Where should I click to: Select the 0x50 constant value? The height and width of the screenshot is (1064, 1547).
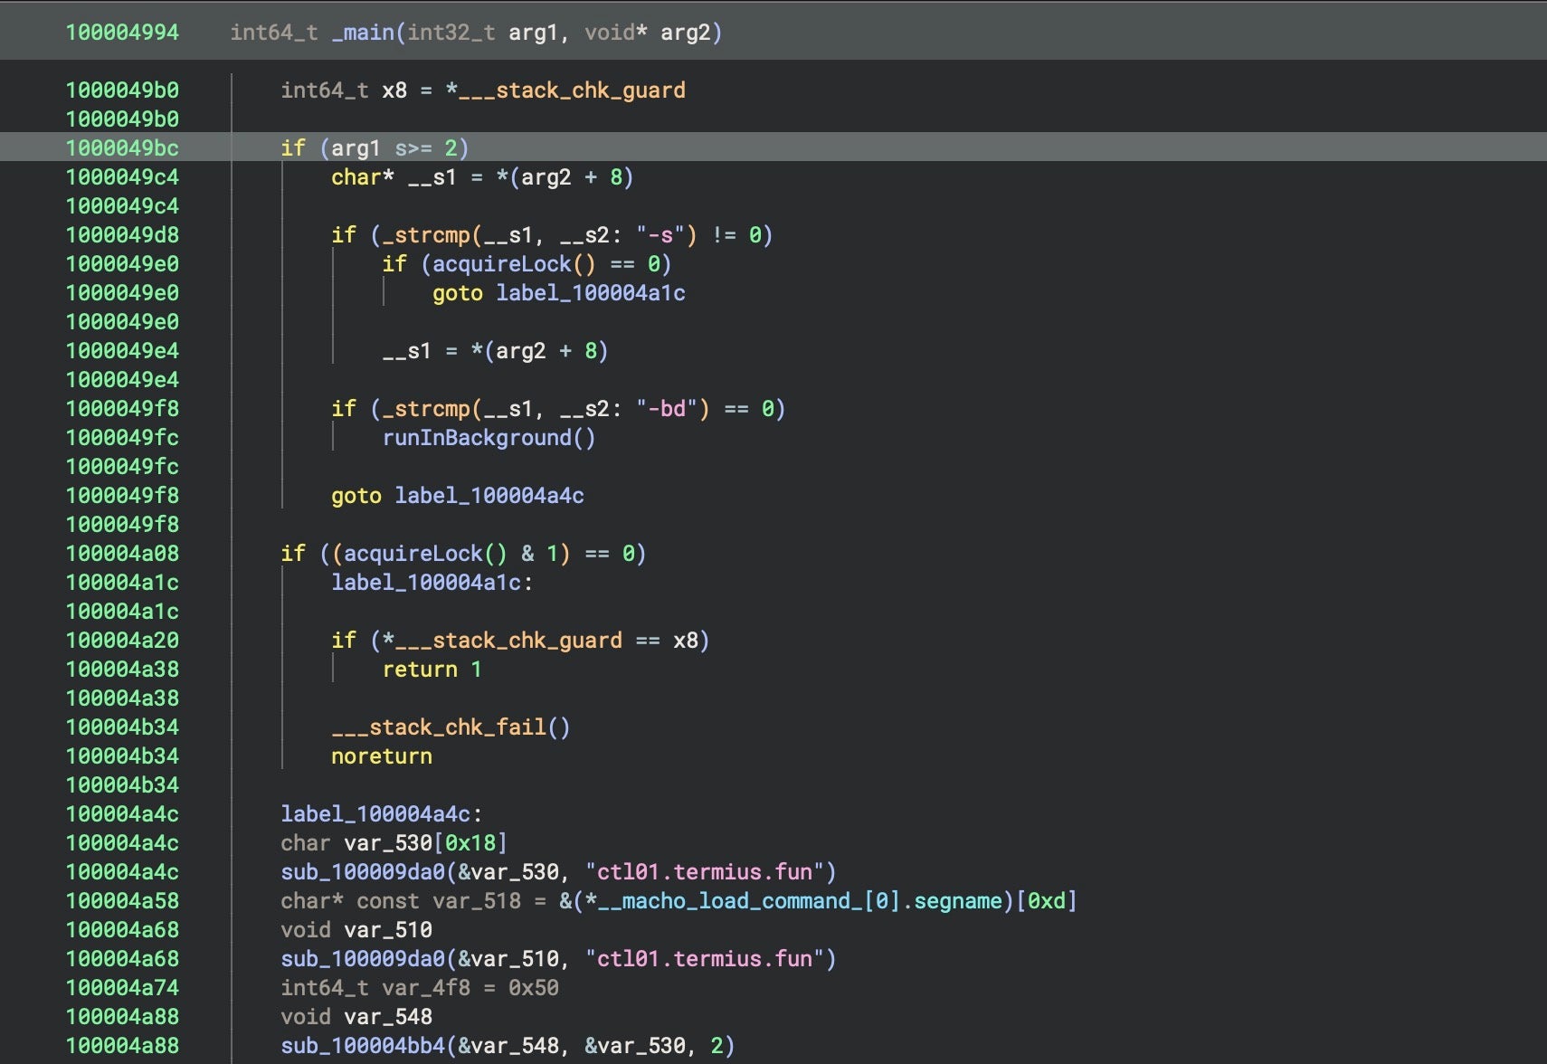[x=533, y=988]
